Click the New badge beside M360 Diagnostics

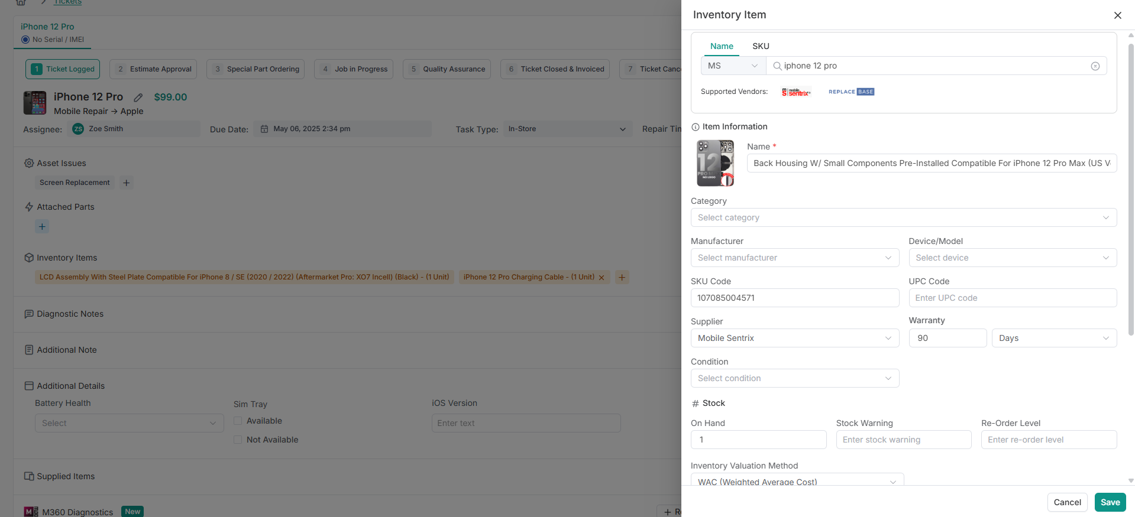point(132,512)
